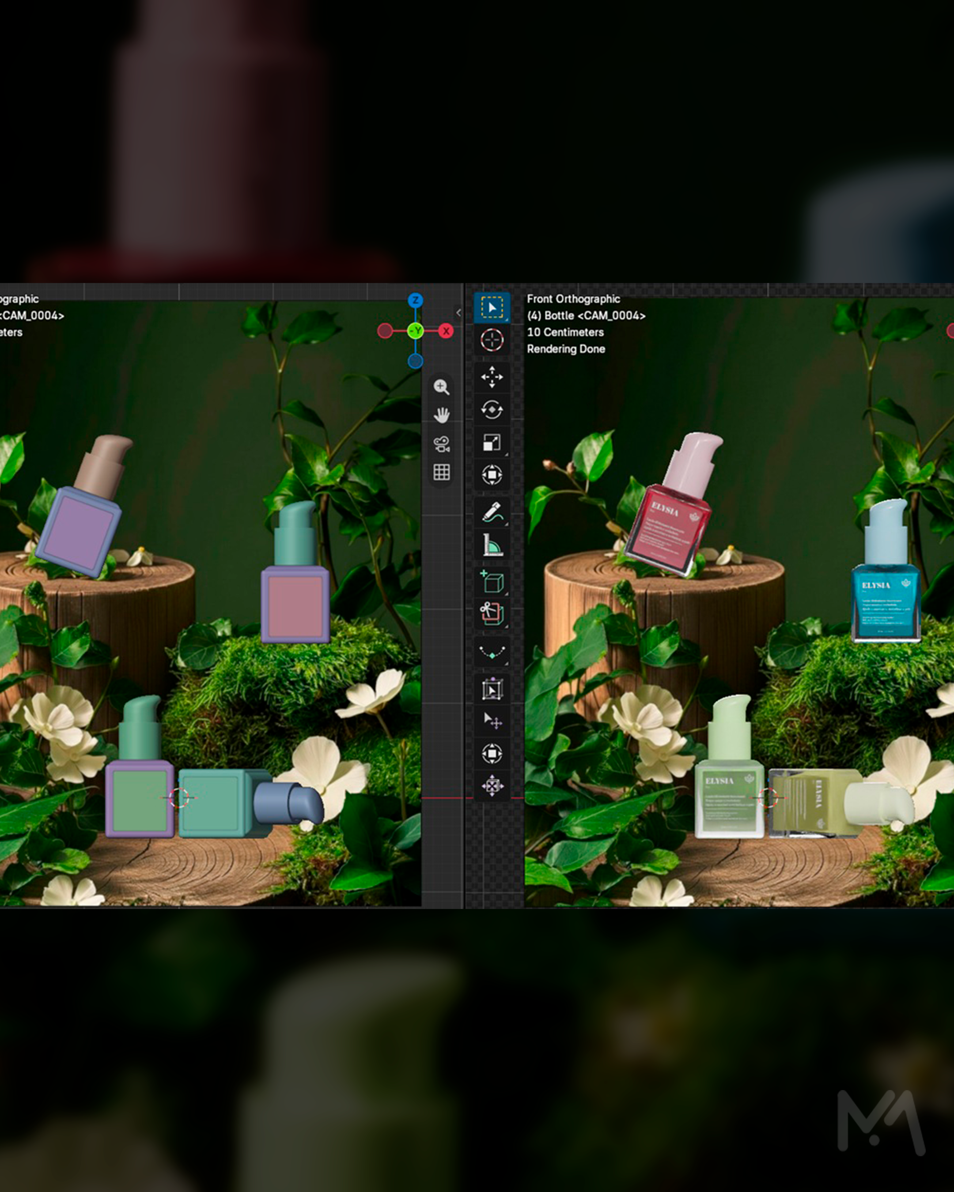Pick the dotted curve tool with teal diamond
The image size is (954, 1192).
pyautogui.click(x=492, y=653)
